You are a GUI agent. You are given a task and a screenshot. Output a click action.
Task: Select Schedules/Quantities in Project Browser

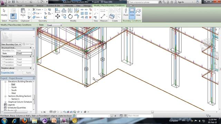(x=17, y=108)
